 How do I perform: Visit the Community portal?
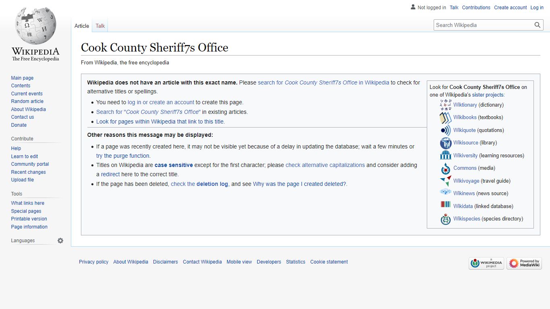pos(30,164)
